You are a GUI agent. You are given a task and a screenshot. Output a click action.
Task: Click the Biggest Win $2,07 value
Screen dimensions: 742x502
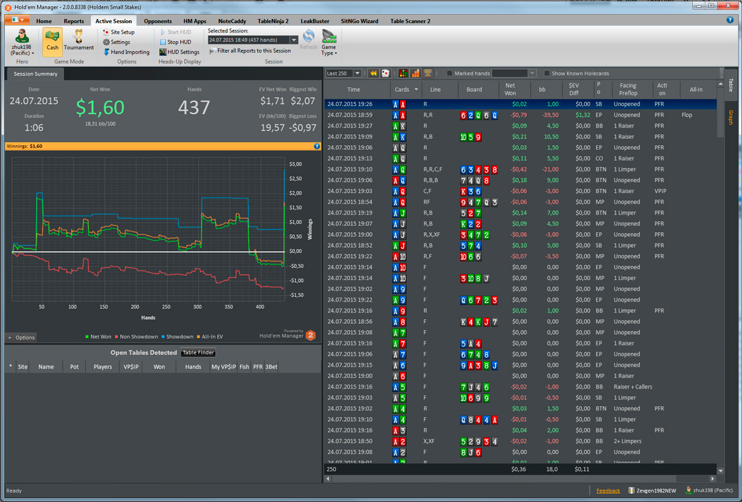(x=303, y=101)
